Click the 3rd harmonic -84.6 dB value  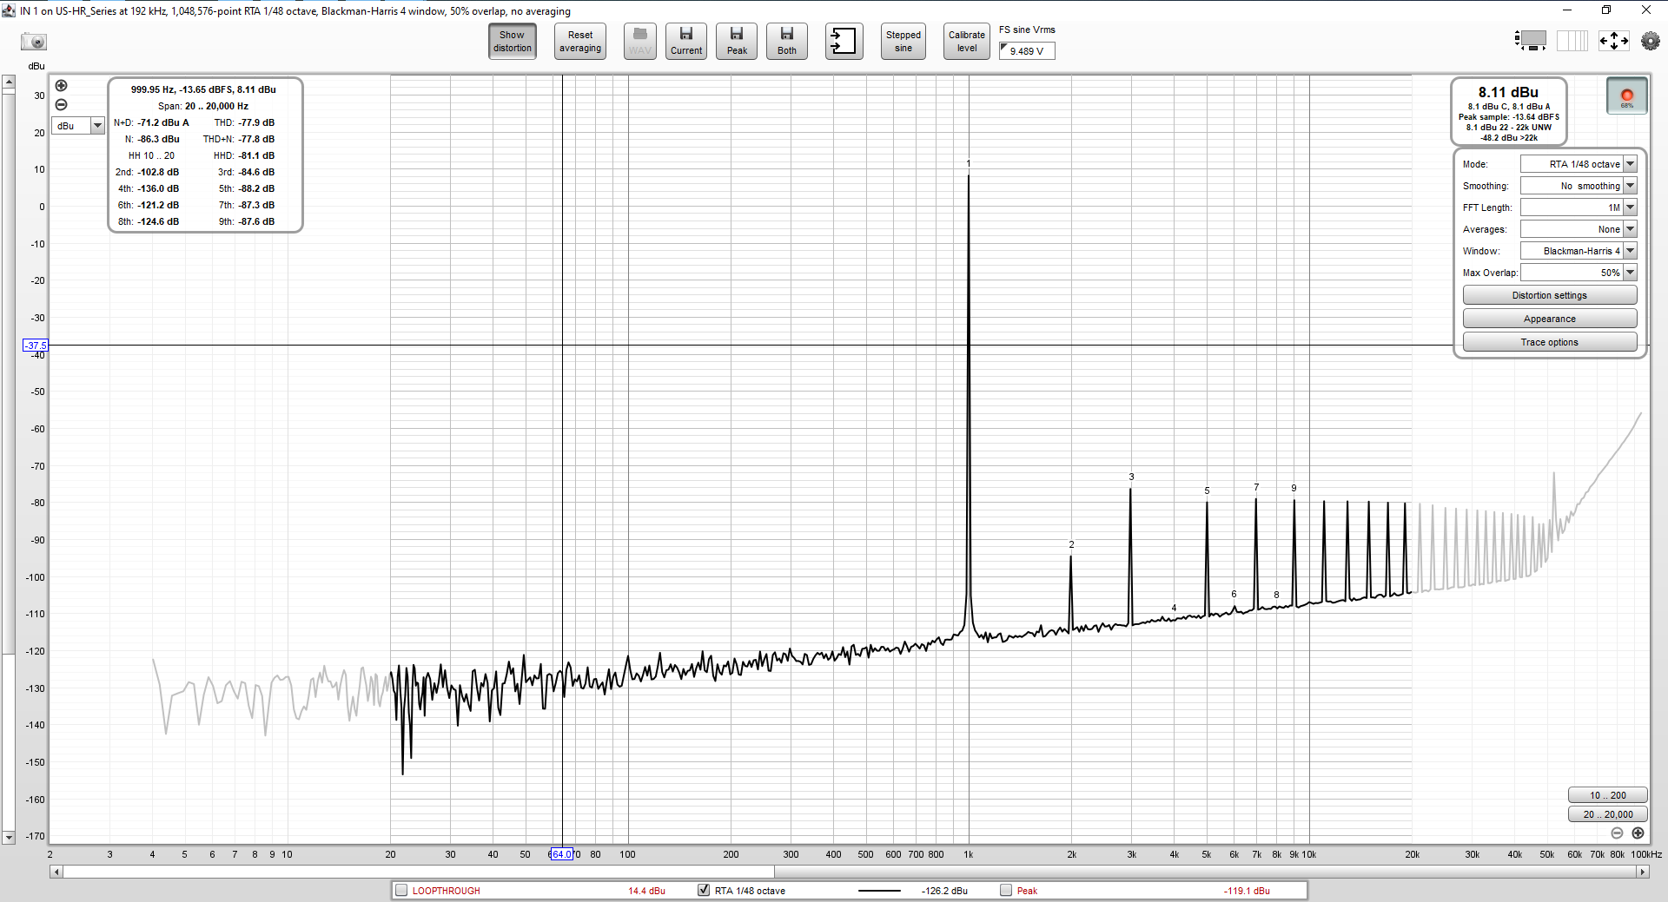click(x=256, y=172)
